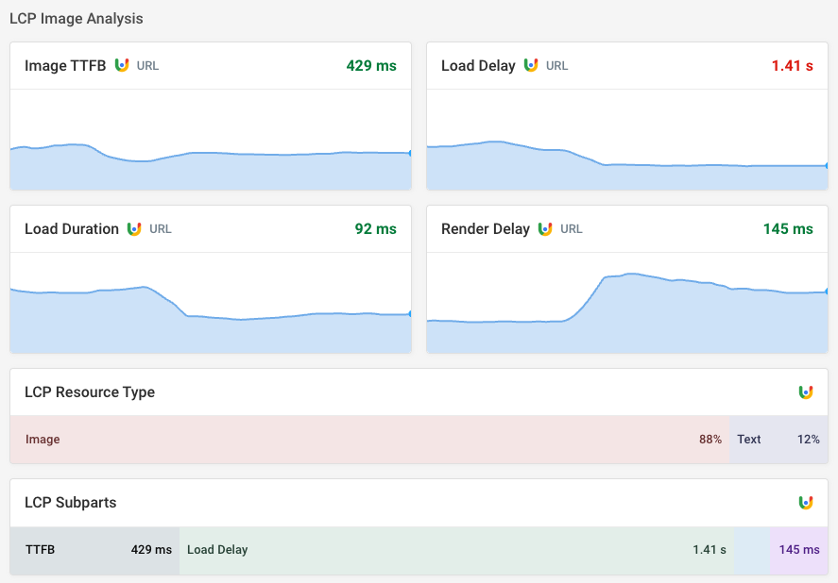Click the Chrome icon beside Image TTFB
Viewport: 838px width, 583px height.
(x=121, y=65)
